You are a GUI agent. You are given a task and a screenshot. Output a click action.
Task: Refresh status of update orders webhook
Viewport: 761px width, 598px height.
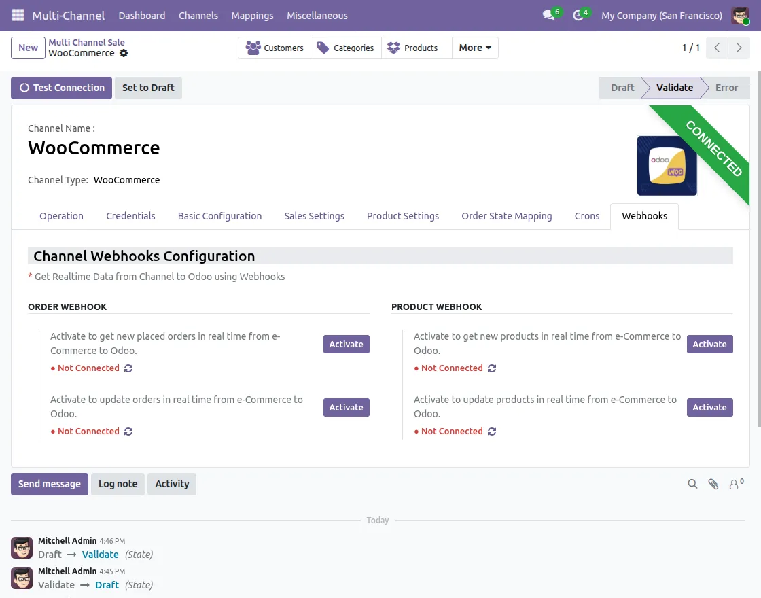pyautogui.click(x=128, y=432)
